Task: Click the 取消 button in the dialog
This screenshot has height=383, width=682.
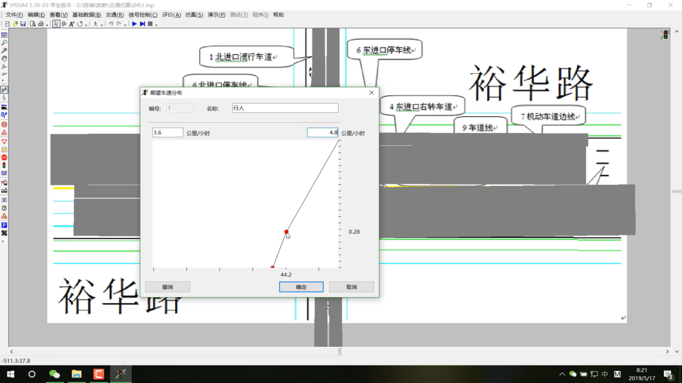Action: (x=351, y=287)
